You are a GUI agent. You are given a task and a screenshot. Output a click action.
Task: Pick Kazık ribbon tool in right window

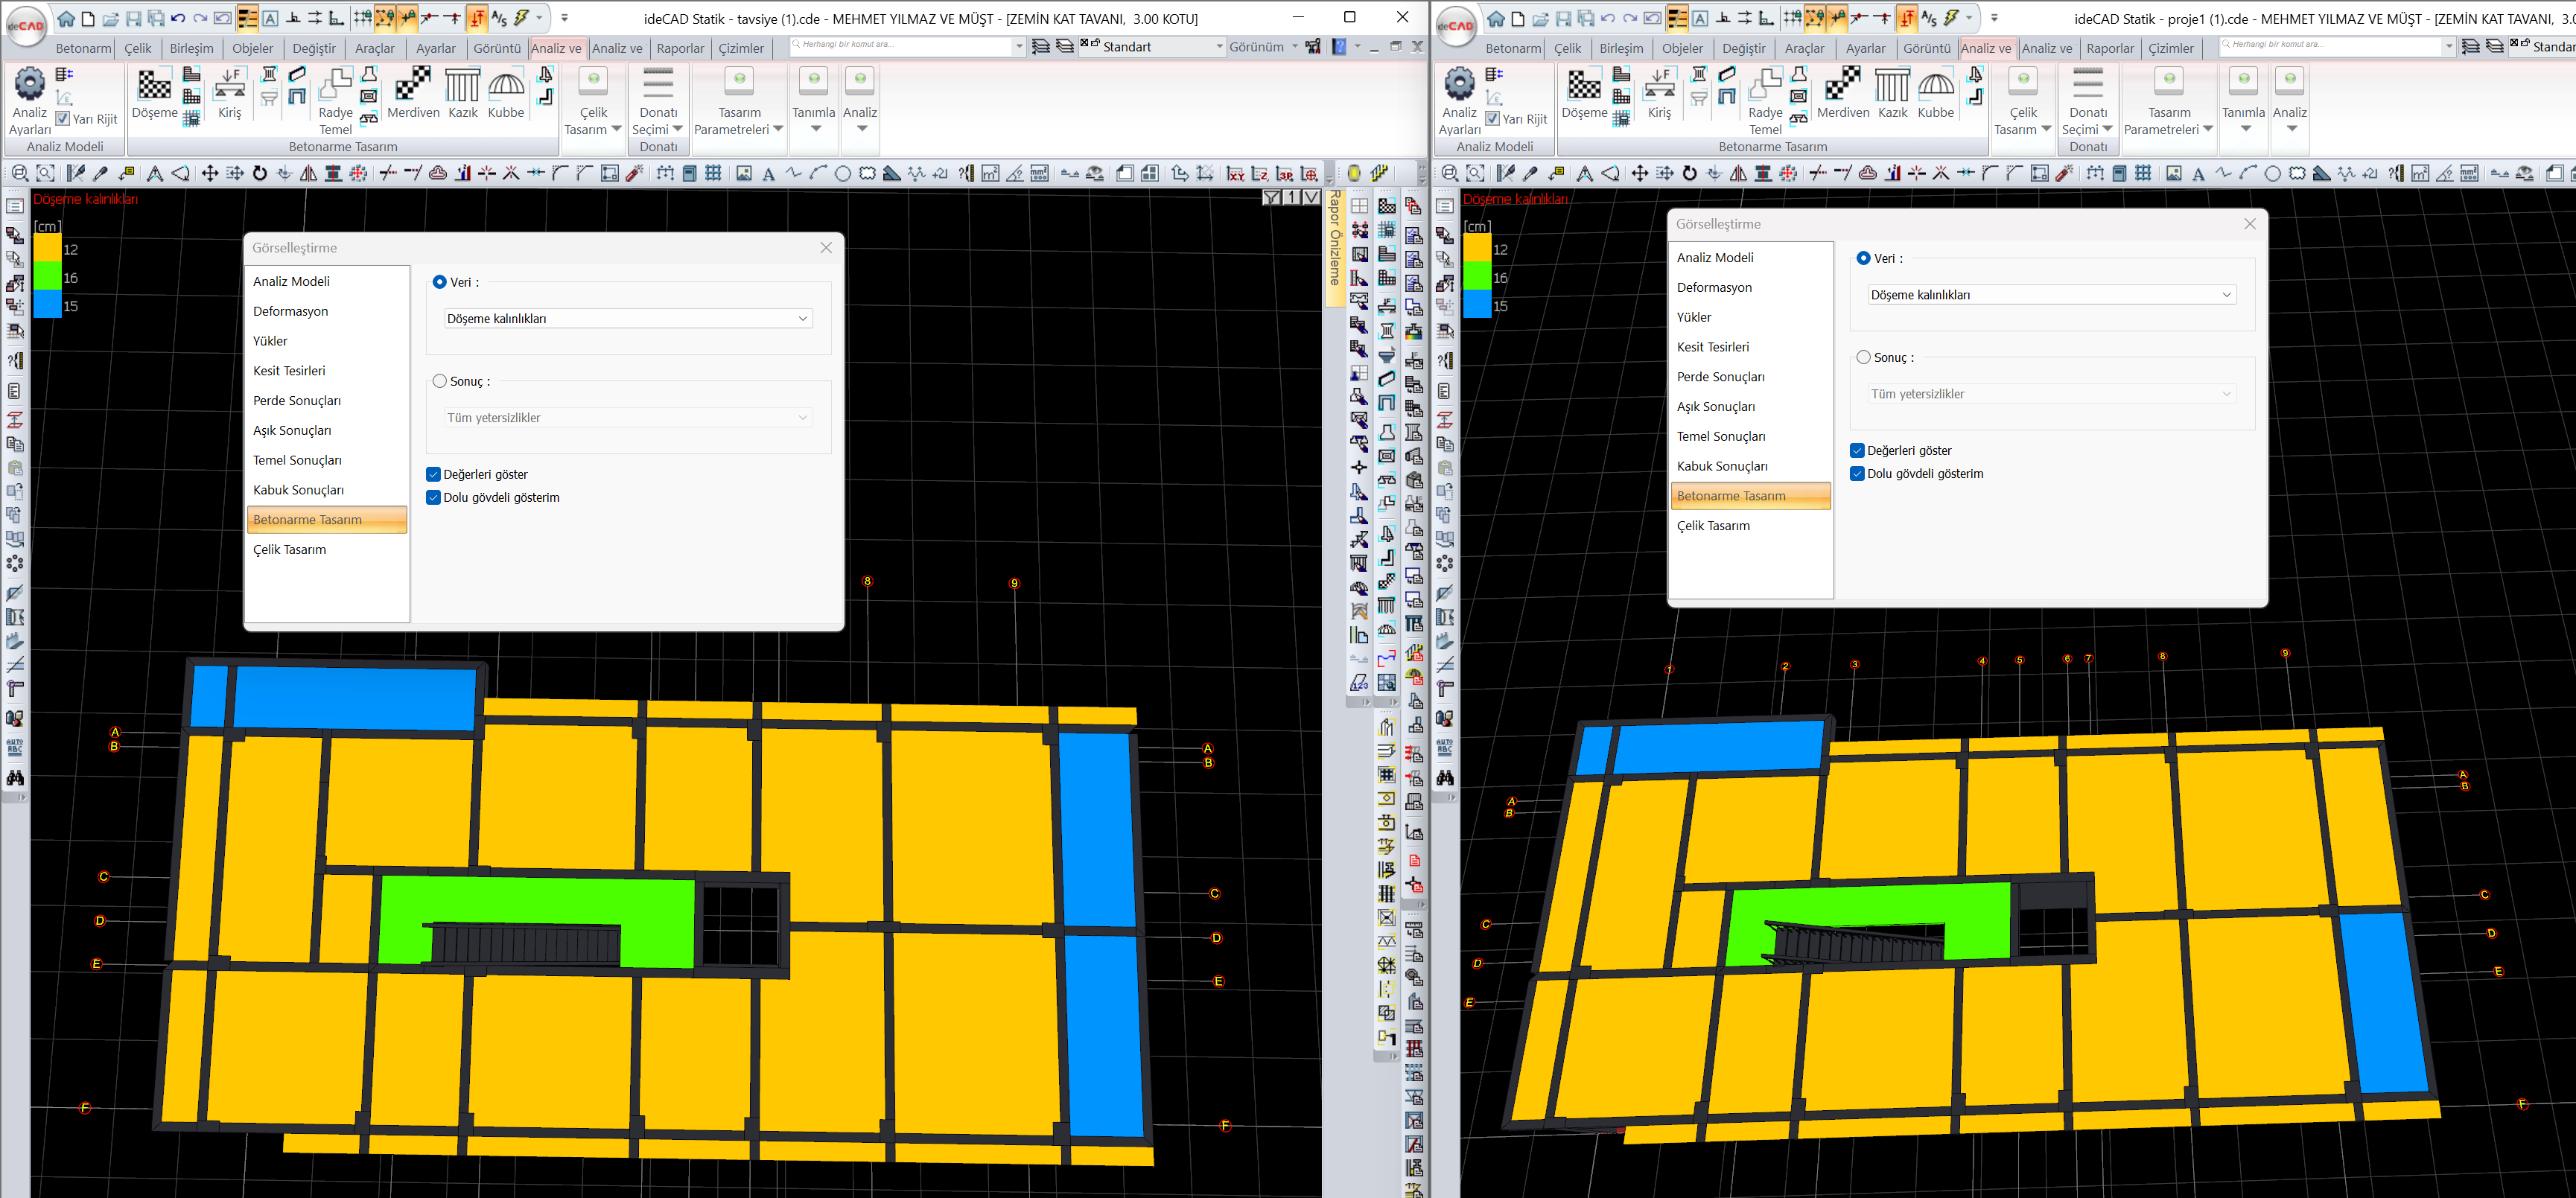pyautogui.click(x=1893, y=94)
